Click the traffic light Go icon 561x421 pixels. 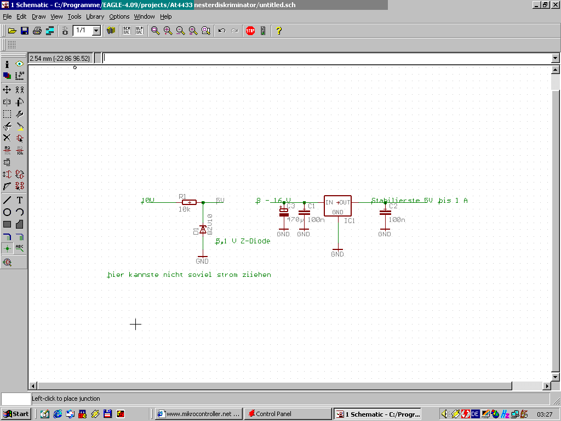(263, 31)
